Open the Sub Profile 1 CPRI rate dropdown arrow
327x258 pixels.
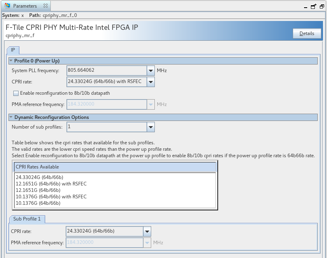[x=147, y=231]
